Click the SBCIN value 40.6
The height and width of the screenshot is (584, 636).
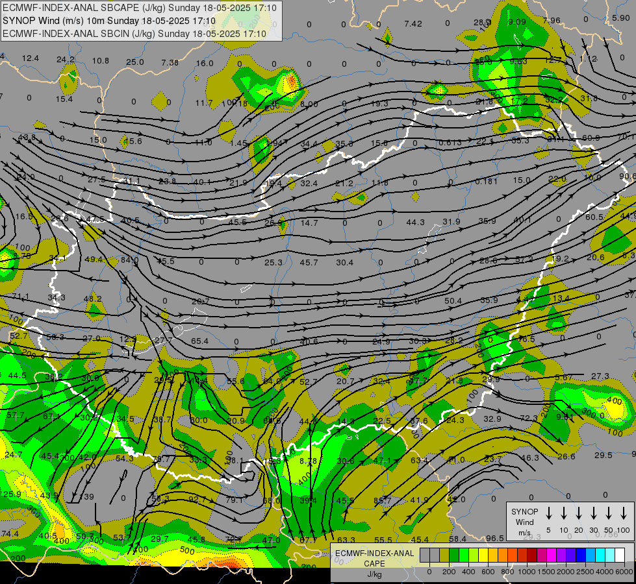(309, 342)
